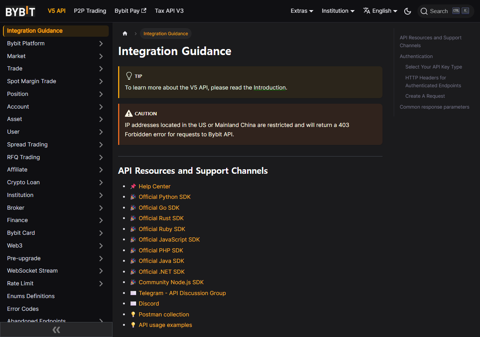Expand Account section chevron
Screen dimensions: 480x337
[x=101, y=107]
